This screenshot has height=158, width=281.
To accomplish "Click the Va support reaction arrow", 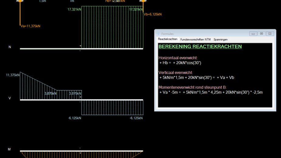I will [20, 12].
